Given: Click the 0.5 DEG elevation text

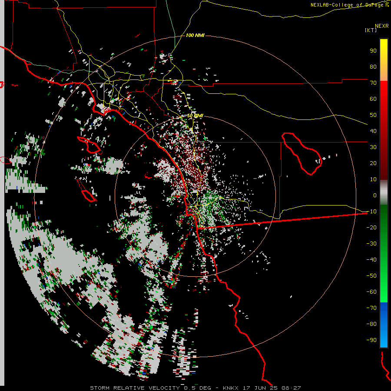Looking at the screenshot, I should tap(198, 388).
